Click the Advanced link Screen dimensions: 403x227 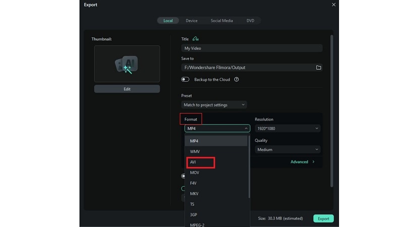coord(299,162)
